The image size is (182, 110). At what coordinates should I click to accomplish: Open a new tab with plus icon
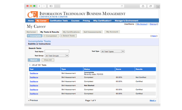(x=158, y=6)
